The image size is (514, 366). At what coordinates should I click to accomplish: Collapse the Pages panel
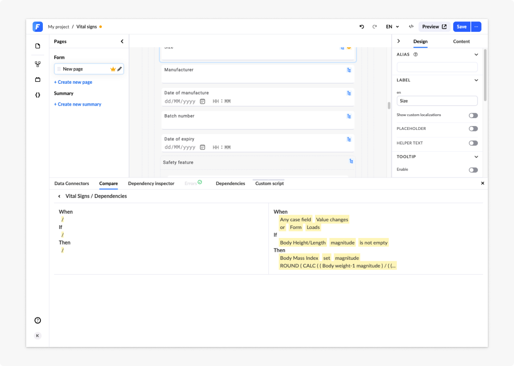(x=122, y=41)
